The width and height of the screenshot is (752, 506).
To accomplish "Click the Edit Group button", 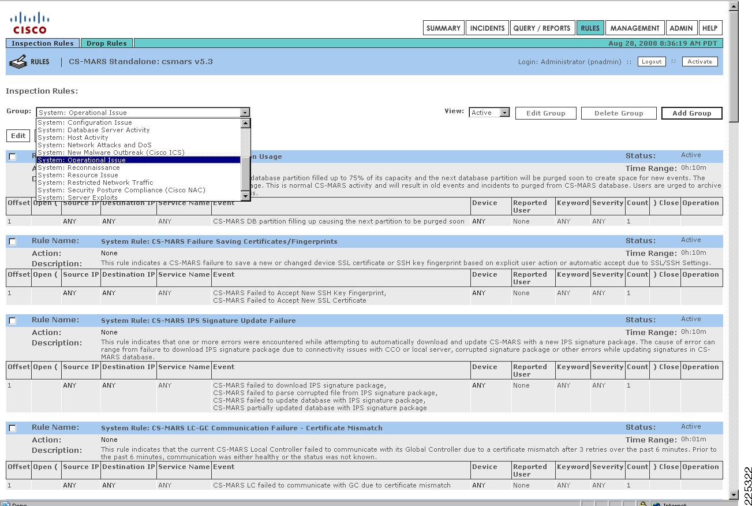I will point(545,113).
